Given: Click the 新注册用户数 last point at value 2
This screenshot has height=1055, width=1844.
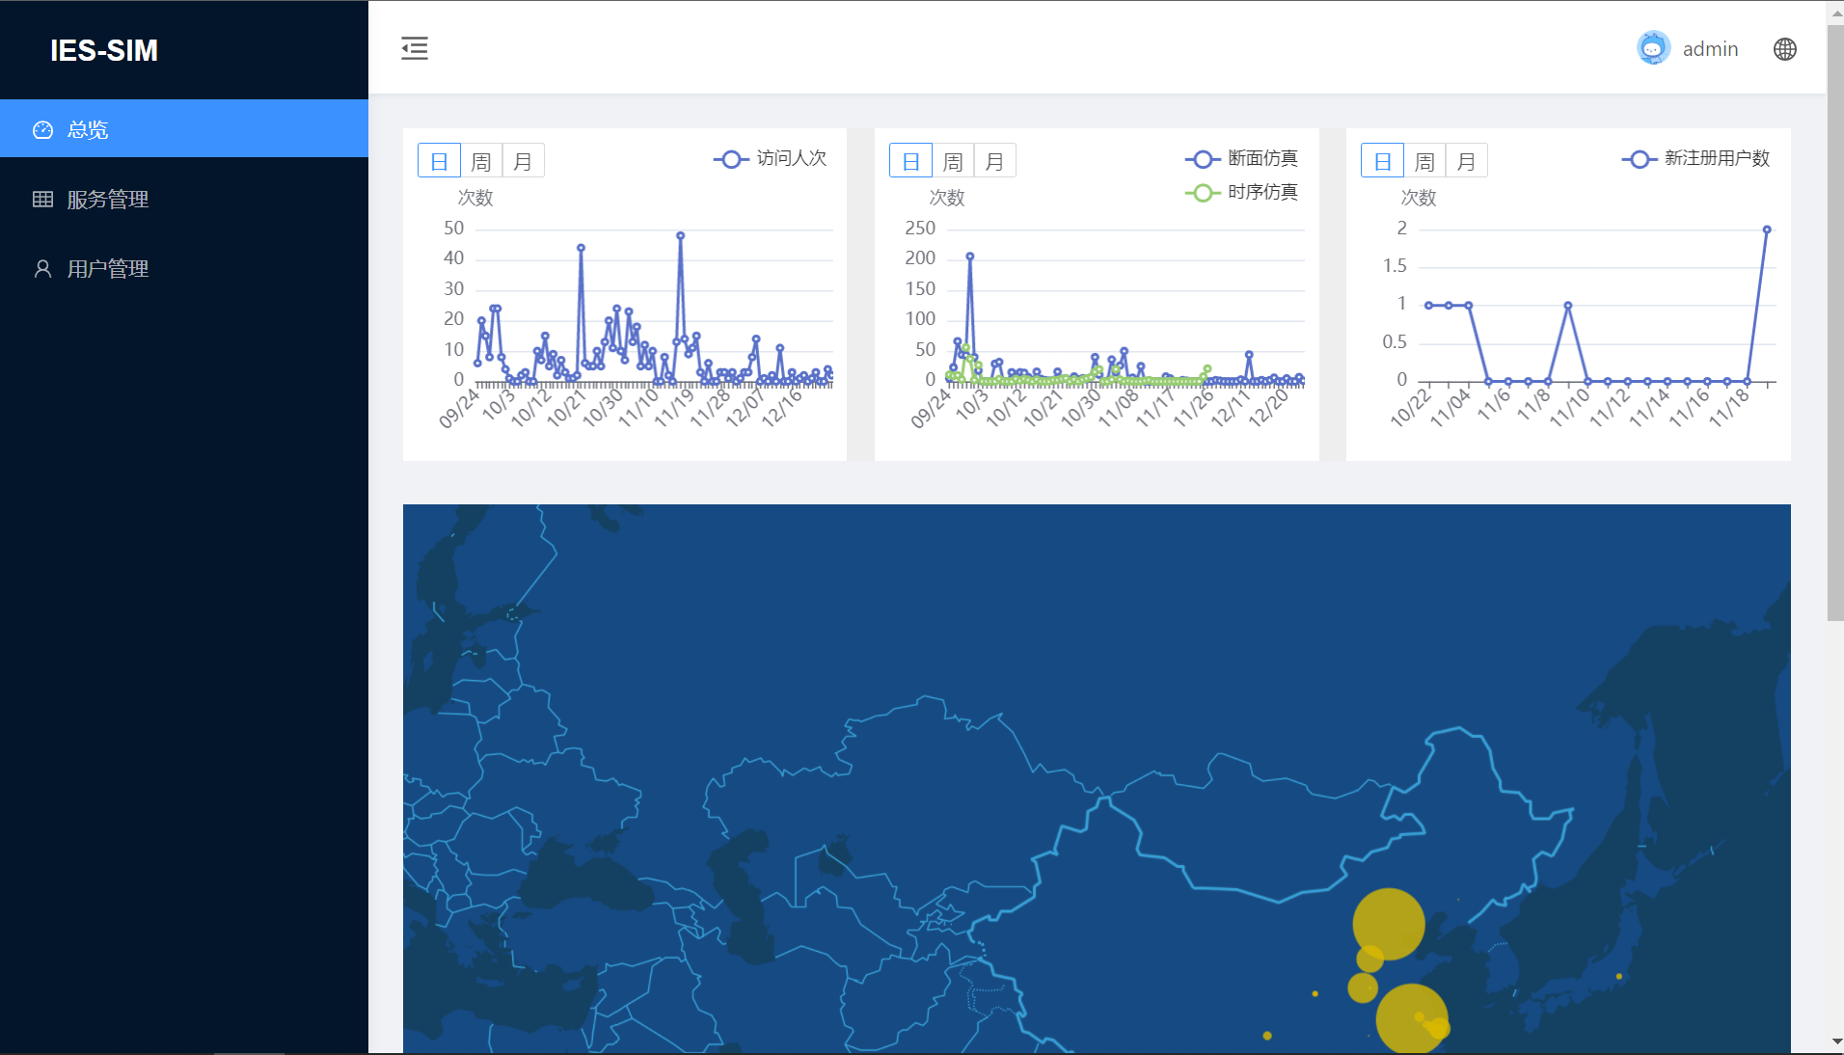Looking at the screenshot, I should pos(1767,230).
